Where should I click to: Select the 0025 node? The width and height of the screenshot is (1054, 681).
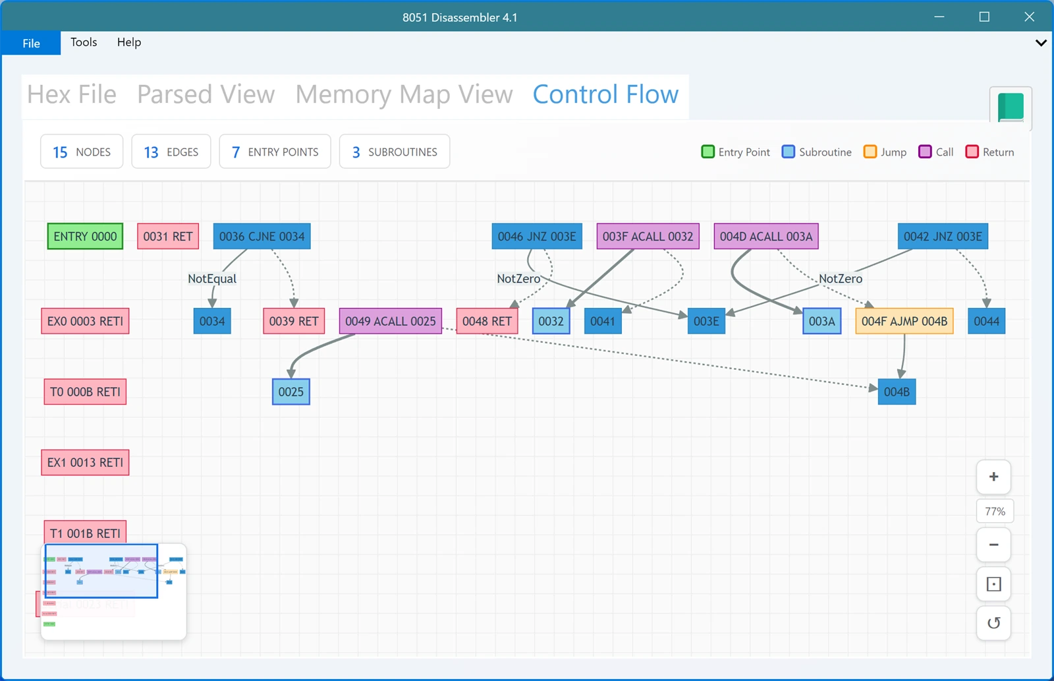point(291,392)
